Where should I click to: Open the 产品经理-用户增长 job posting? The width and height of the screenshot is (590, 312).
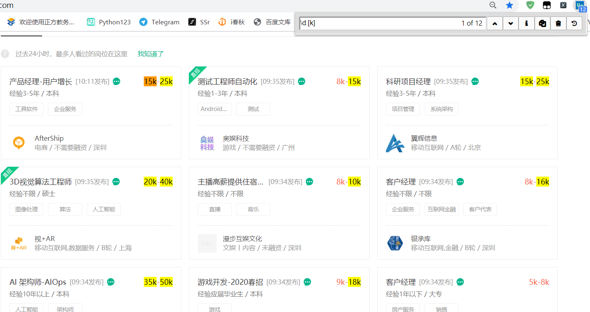(41, 82)
